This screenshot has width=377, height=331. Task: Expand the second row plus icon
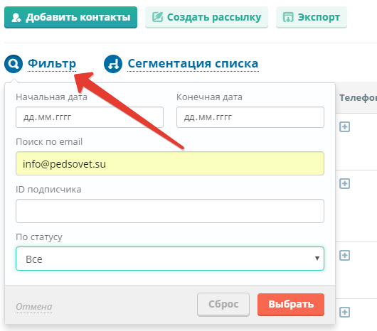pos(344,184)
